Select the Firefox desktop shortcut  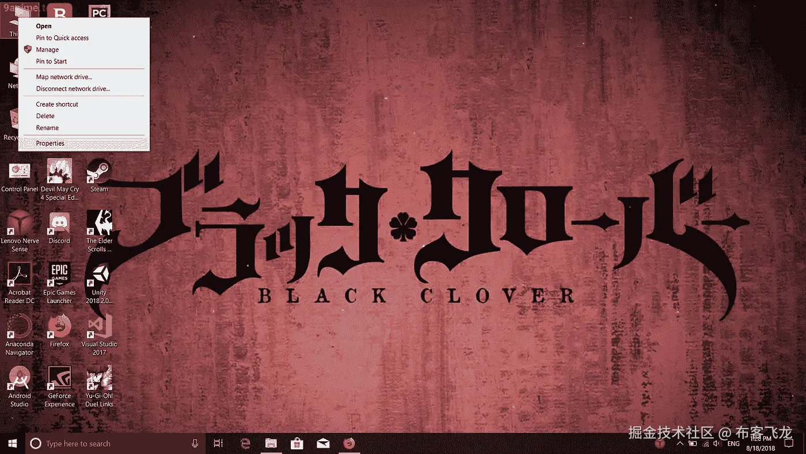click(x=59, y=331)
